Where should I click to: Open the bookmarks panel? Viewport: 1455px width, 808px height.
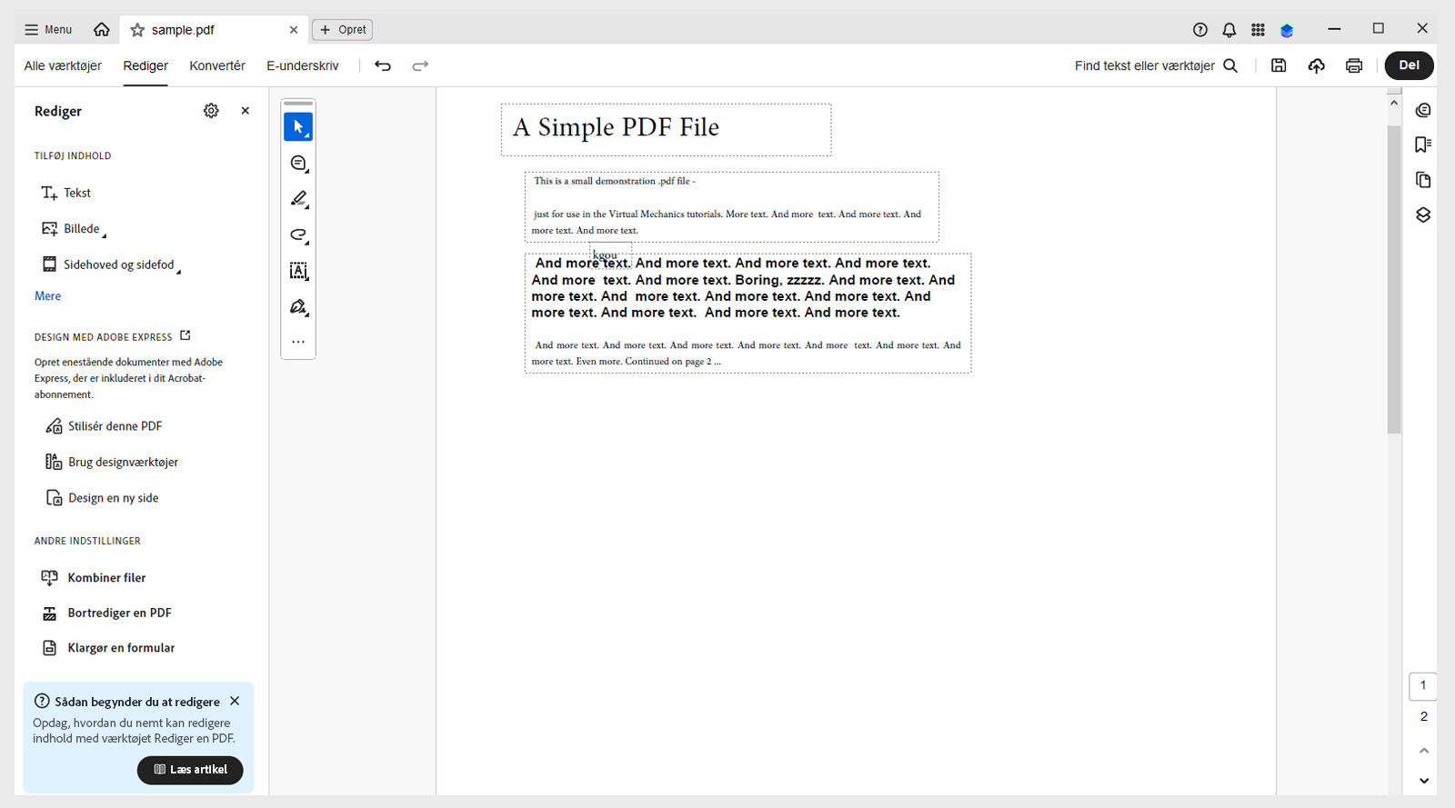coord(1423,145)
